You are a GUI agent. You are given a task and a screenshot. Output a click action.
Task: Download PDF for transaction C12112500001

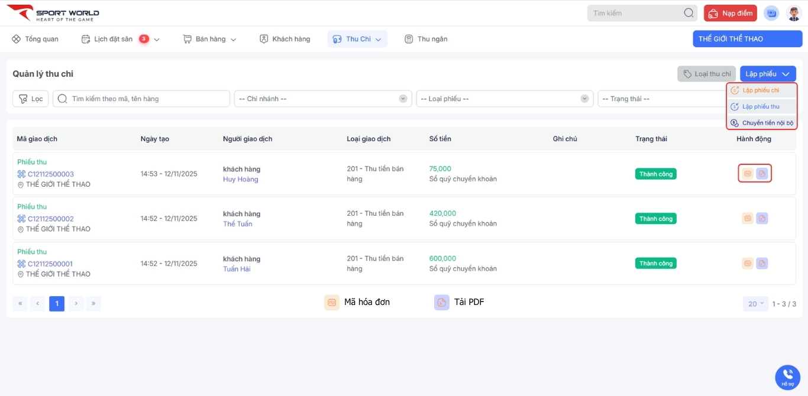762,264
